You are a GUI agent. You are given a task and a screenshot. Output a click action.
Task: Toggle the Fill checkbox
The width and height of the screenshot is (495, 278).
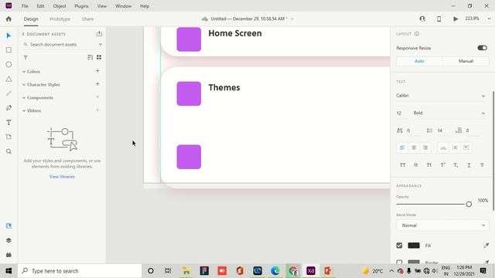click(399, 246)
